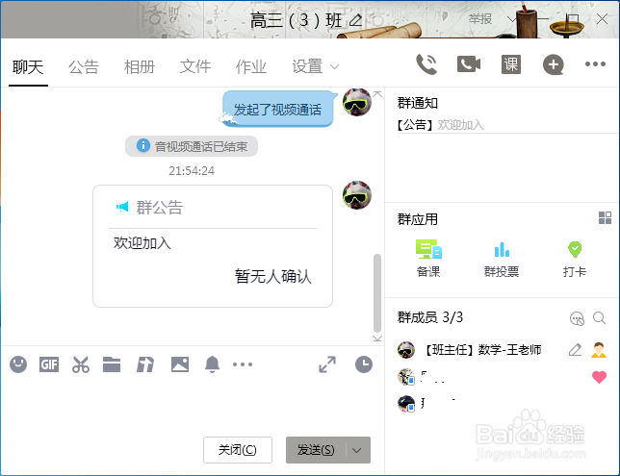Start a video call in the group
This screenshot has height=476, width=620.
469,64
